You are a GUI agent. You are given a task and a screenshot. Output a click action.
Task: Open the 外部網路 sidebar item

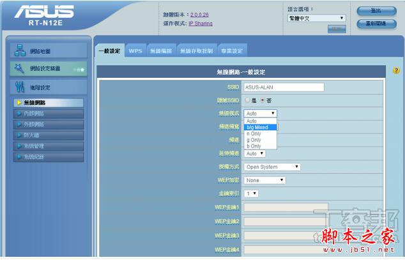click(49, 125)
